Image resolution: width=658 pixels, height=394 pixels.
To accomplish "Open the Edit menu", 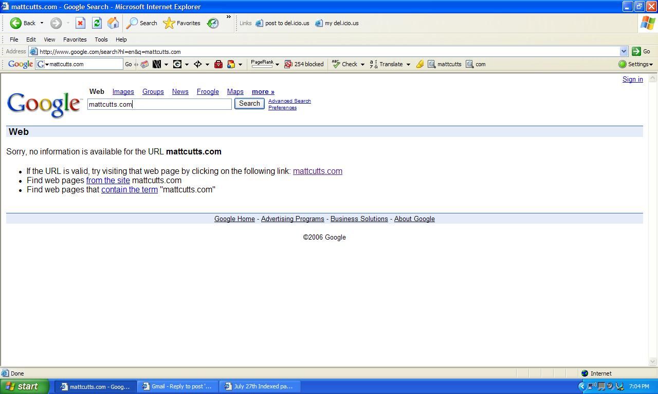I will 31,40.
